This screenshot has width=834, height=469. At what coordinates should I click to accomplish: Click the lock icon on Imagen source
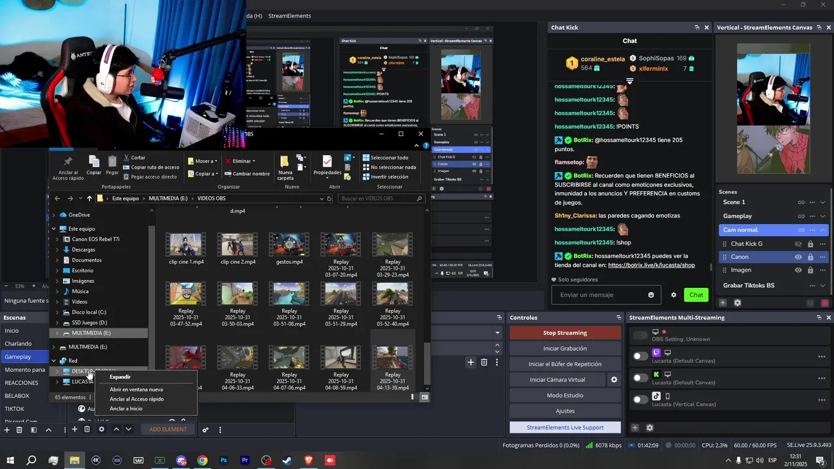811,270
